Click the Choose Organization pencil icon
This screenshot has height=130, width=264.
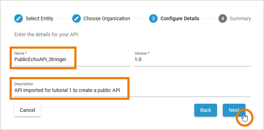[76, 18]
